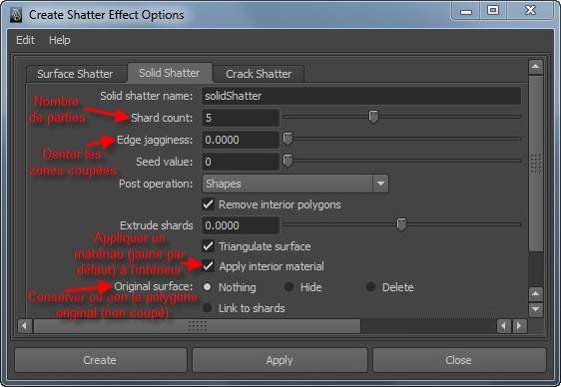561x387 pixels.
Task: Click the down arrow below the vertical scrollbar
Action: 536,309
